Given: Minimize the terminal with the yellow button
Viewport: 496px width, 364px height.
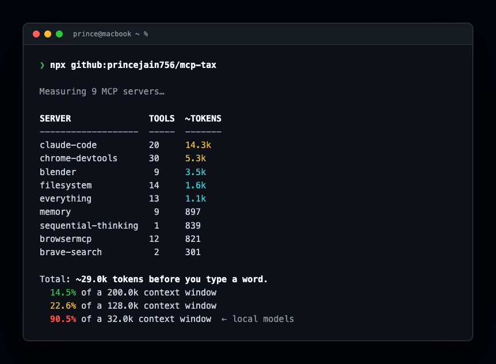Looking at the screenshot, I should pyautogui.click(x=48, y=34).
